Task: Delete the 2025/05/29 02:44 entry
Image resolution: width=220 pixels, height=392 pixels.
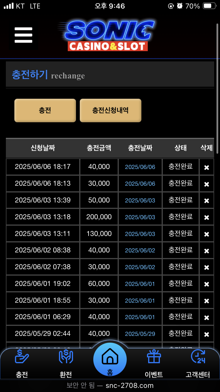Action: [x=207, y=334]
